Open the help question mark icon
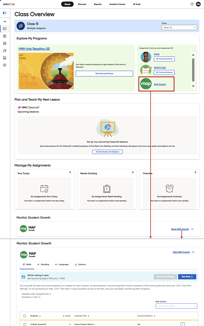 click(x=192, y=4)
